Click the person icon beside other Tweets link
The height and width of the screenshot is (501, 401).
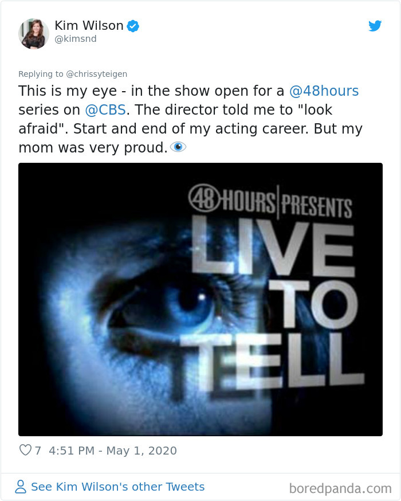coord(21,487)
